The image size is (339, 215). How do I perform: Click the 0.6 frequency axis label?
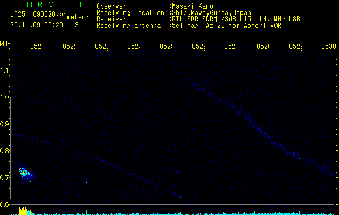(5, 204)
